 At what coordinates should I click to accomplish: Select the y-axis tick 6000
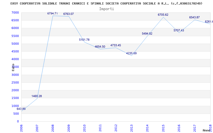[x=15, y=28]
